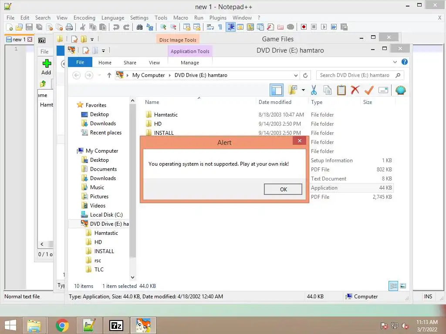Click the Save All icon in Notepad++

(39, 27)
